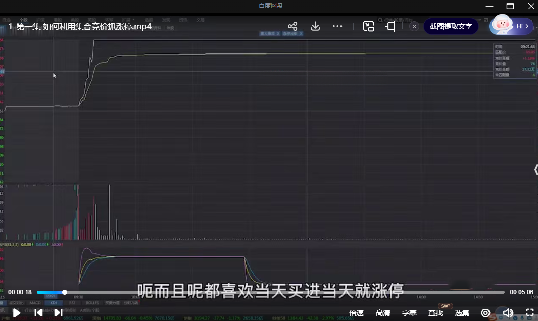Click the 查找 search feature

[x=435, y=313]
